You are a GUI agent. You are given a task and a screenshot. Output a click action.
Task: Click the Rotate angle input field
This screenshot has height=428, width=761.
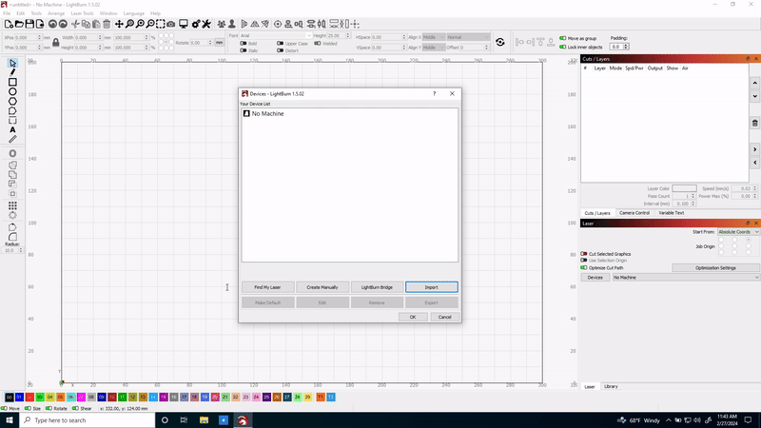[x=202, y=43]
